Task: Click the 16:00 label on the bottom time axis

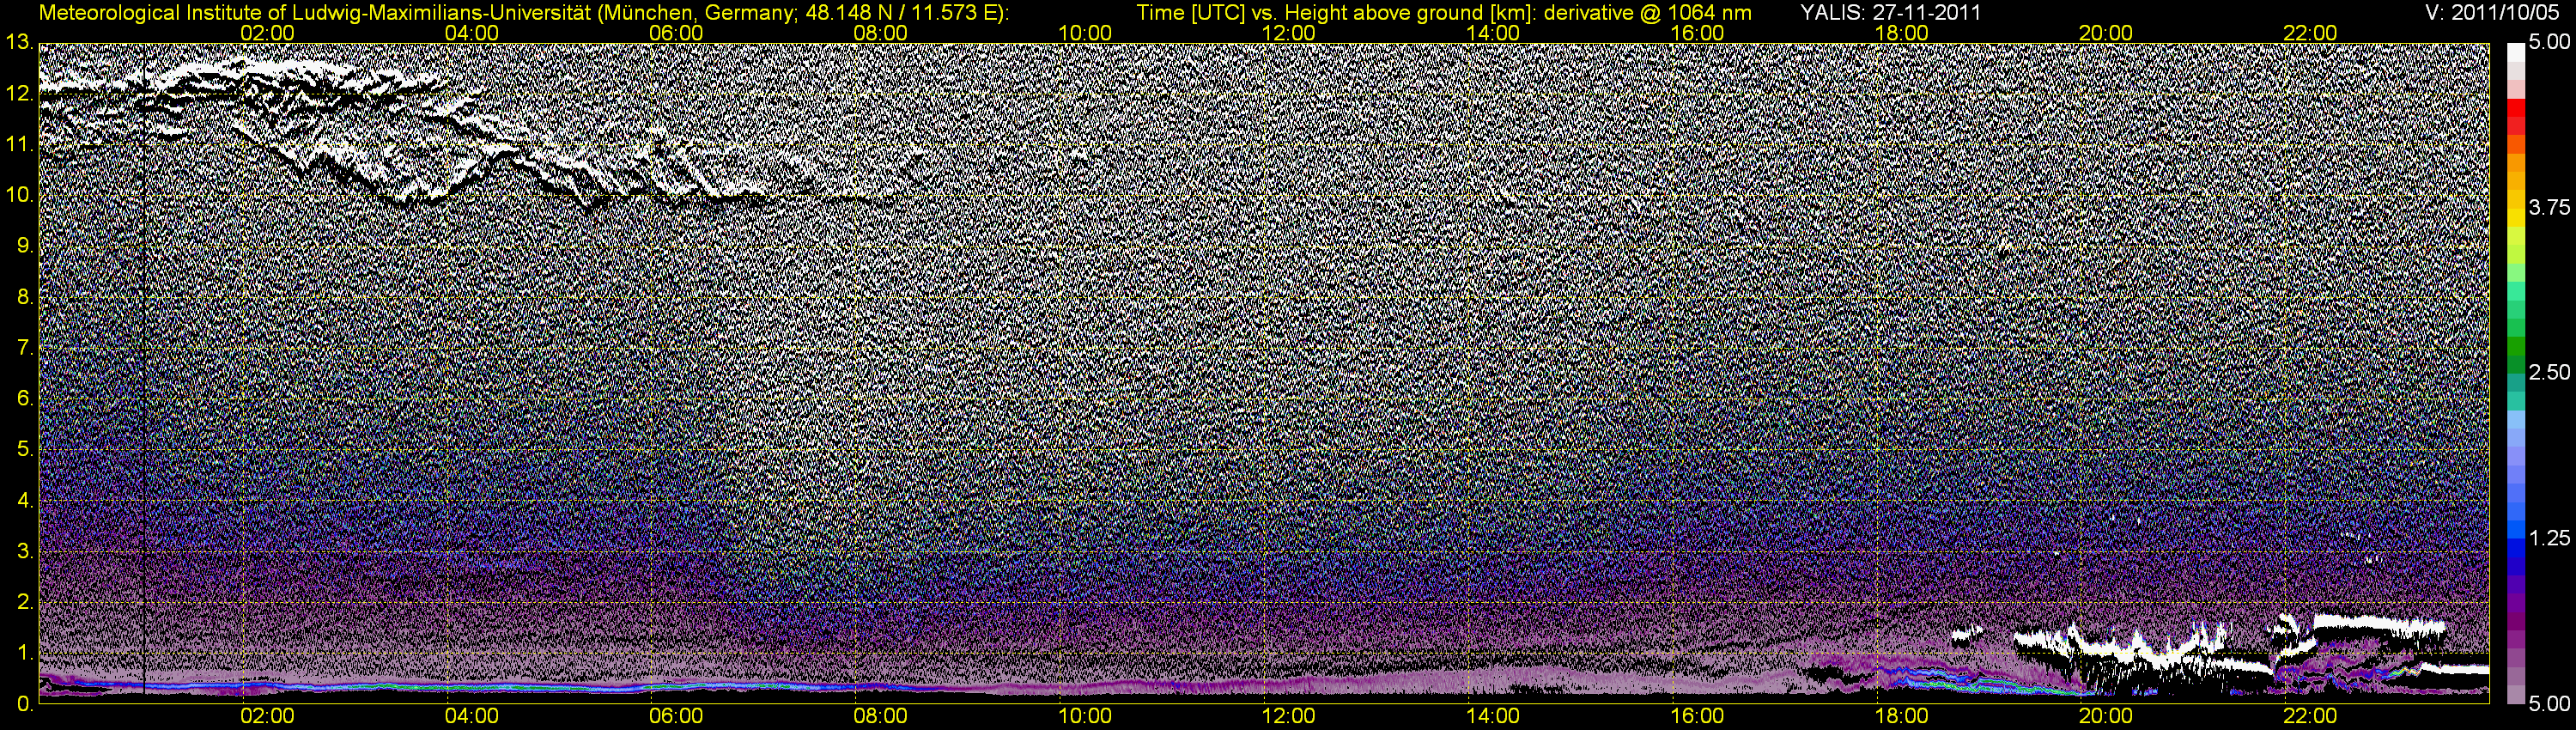Action: pos(1697,716)
